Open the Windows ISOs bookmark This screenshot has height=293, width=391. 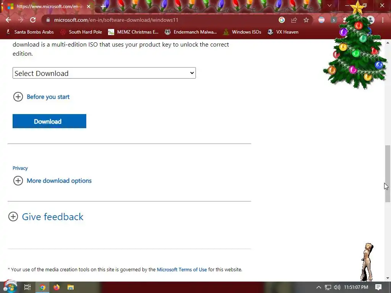coord(242,32)
